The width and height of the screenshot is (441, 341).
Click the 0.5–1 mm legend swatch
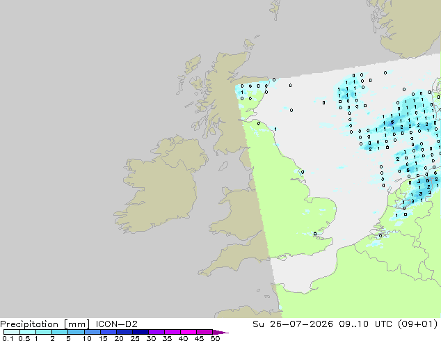pyautogui.click(x=28, y=332)
